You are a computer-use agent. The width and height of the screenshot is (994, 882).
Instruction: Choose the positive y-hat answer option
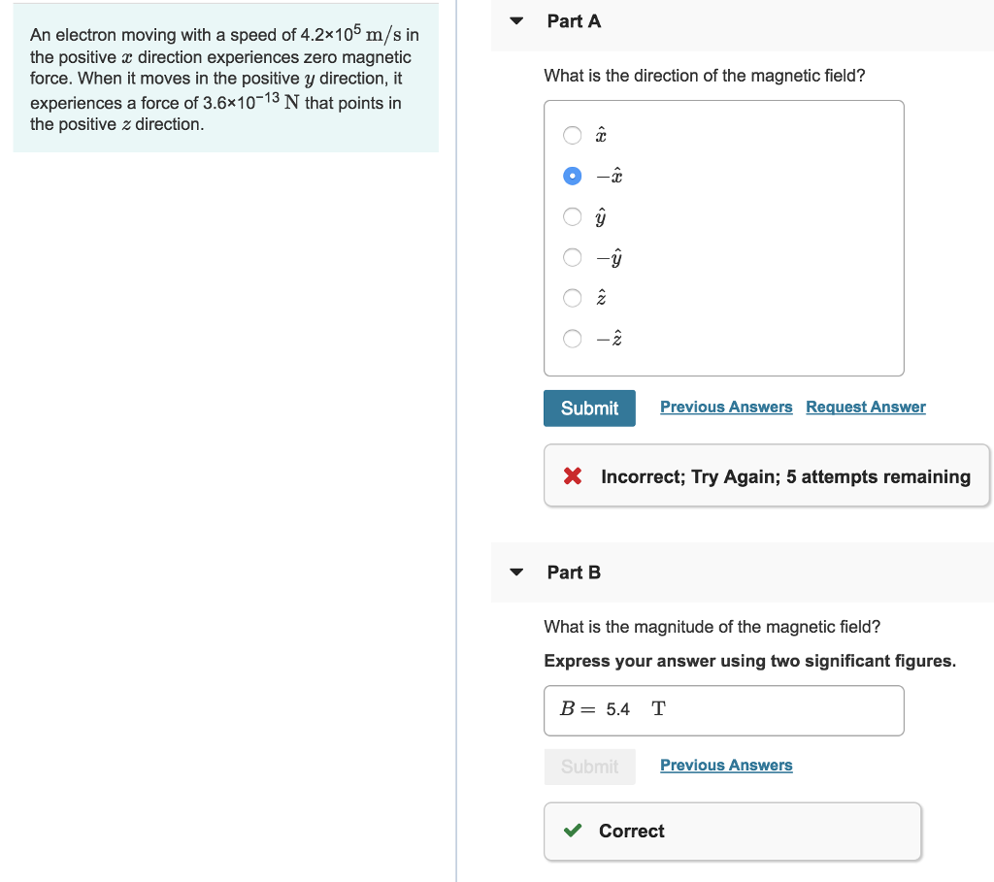[x=574, y=216]
